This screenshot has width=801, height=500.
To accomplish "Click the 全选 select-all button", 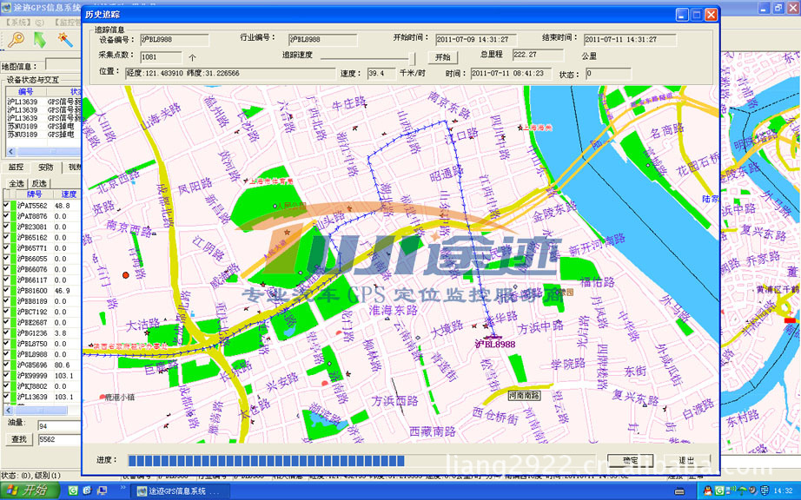I will [x=16, y=183].
